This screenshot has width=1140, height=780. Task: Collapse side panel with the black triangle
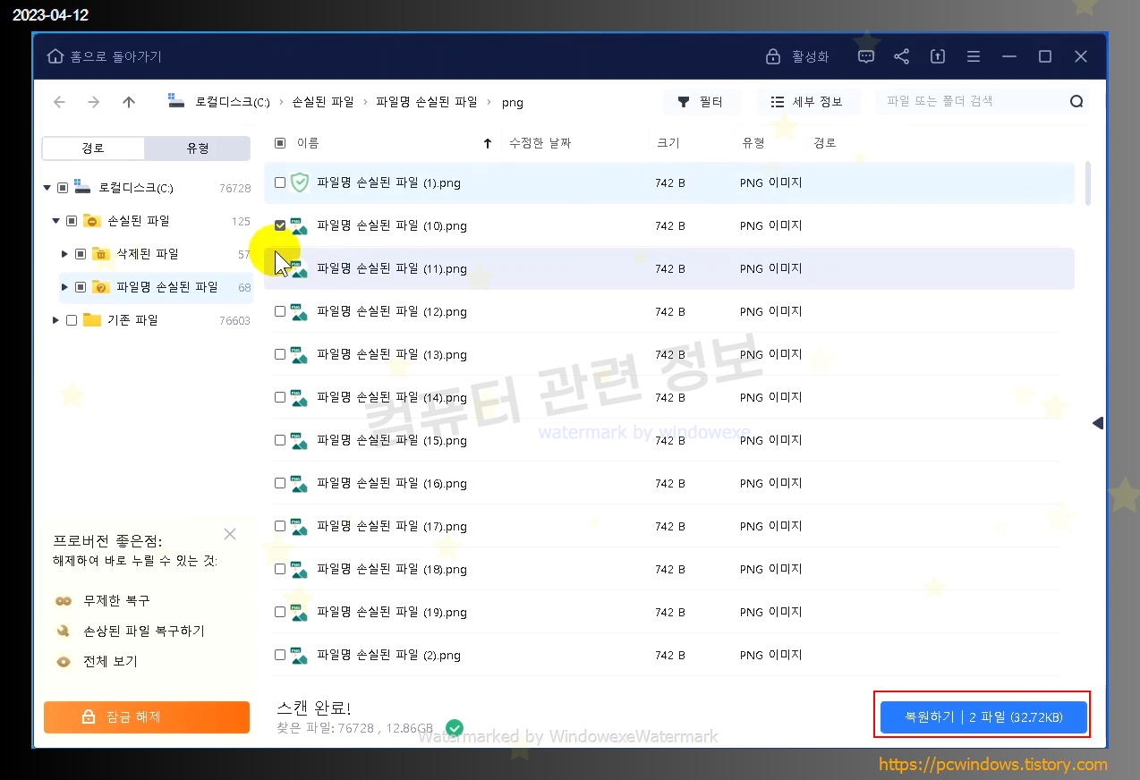tap(1098, 423)
